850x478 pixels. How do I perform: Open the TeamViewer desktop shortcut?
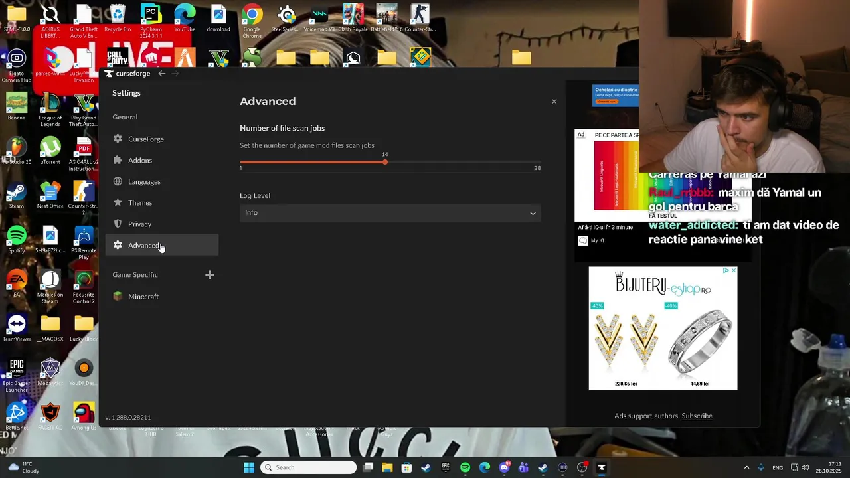click(x=17, y=329)
